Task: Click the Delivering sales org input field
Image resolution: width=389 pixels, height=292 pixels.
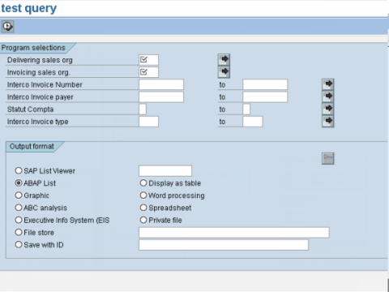Action: pos(149,60)
